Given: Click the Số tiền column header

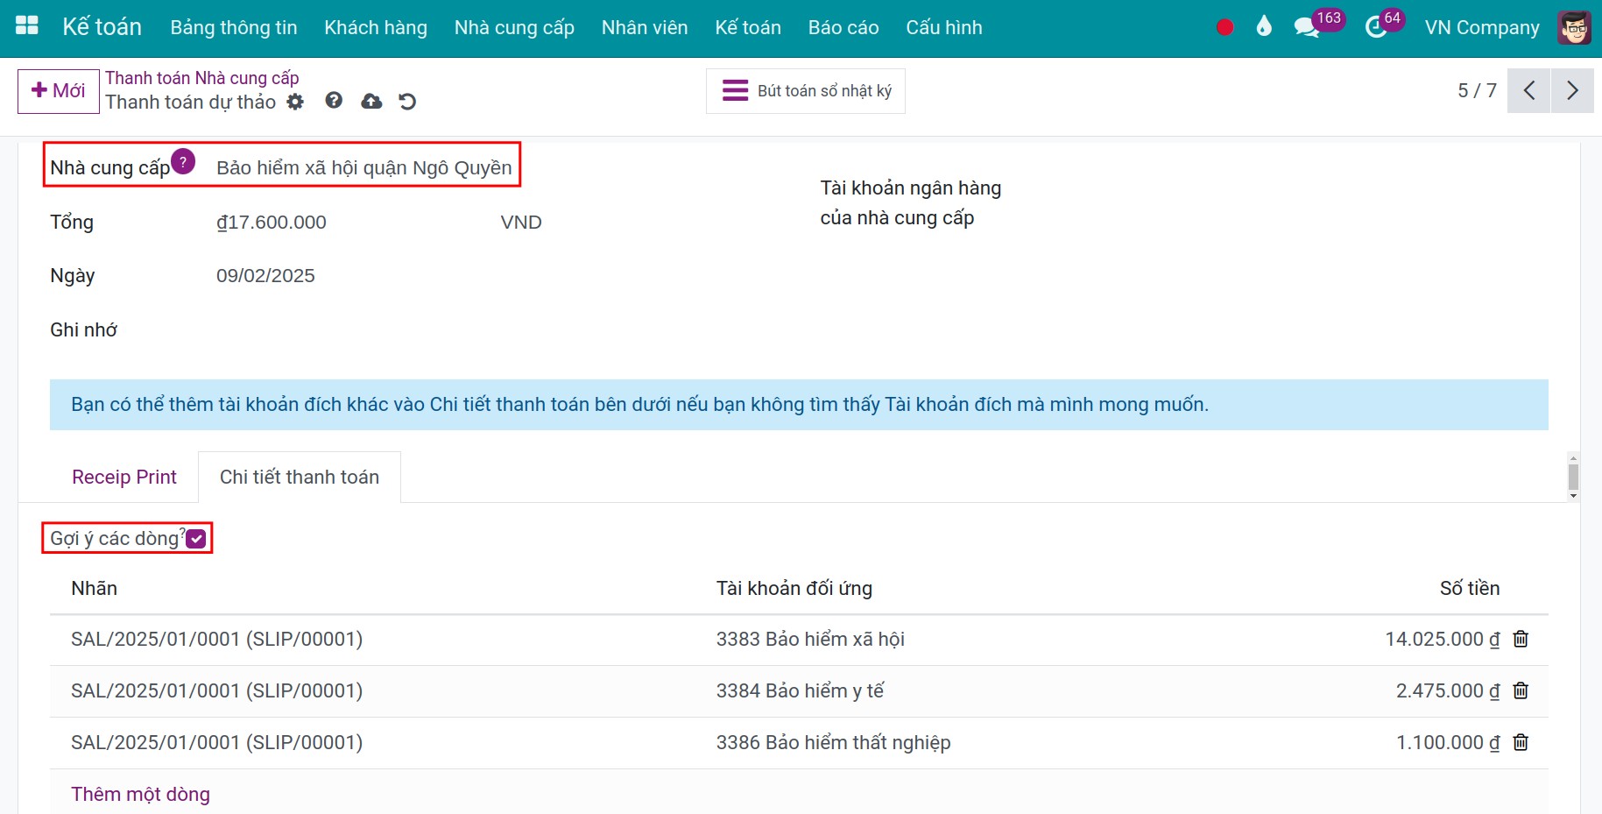Looking at the screenshot, I should click(x=1470, y=588).
